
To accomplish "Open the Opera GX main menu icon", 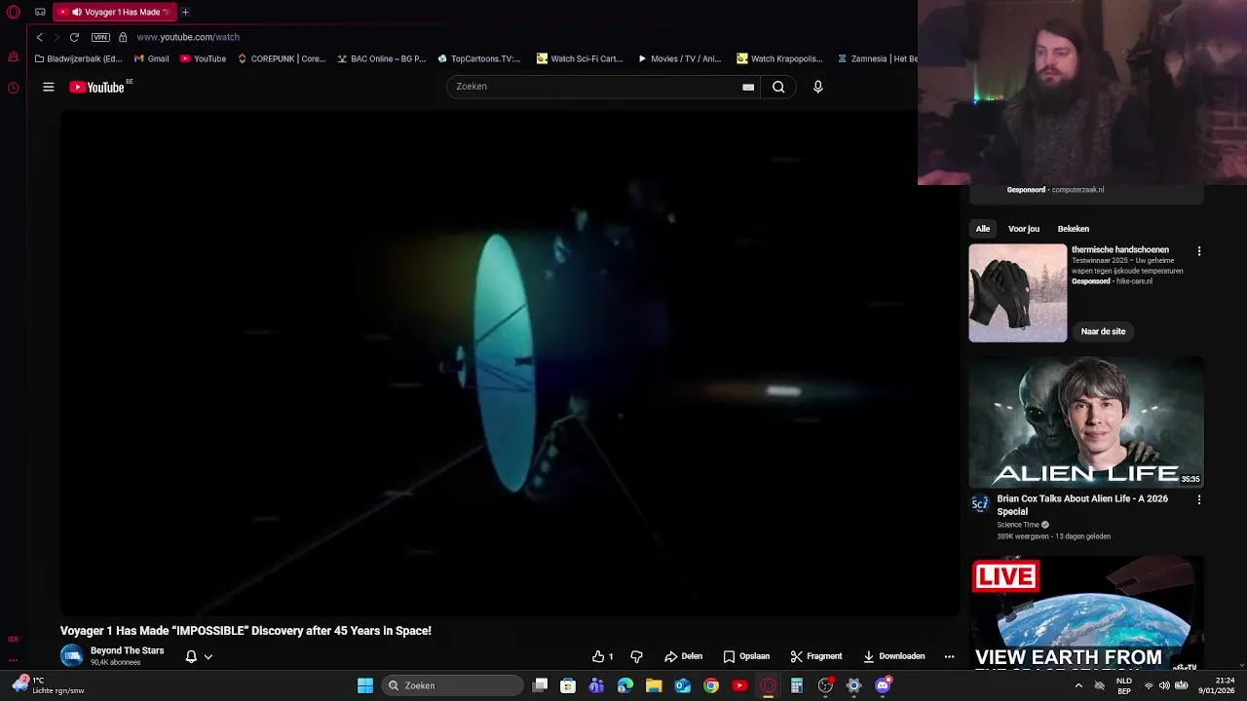I will pyautogui.click(x=13, y=12).
